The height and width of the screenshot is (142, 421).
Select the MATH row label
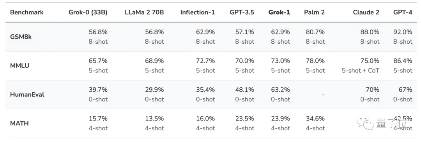click(x=19, y=123)
